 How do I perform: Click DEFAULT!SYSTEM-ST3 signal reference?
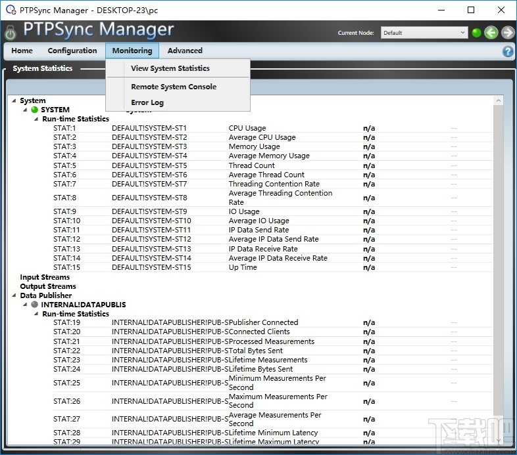[149, 146]
